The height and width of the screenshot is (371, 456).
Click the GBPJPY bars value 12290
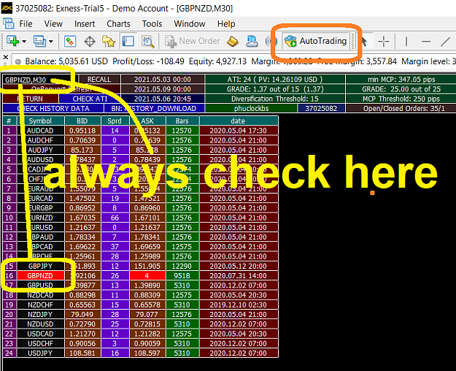tap(182, 266)
